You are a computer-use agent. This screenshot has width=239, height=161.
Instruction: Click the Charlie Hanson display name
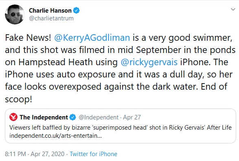50,11
